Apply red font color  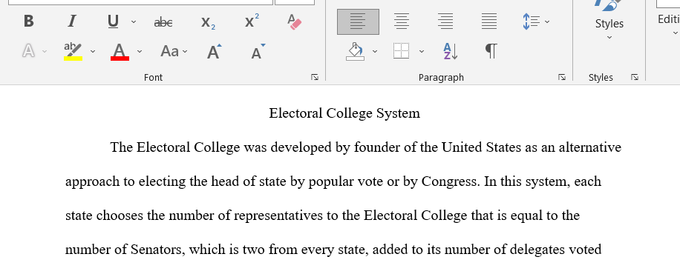(x=120, y=52)
